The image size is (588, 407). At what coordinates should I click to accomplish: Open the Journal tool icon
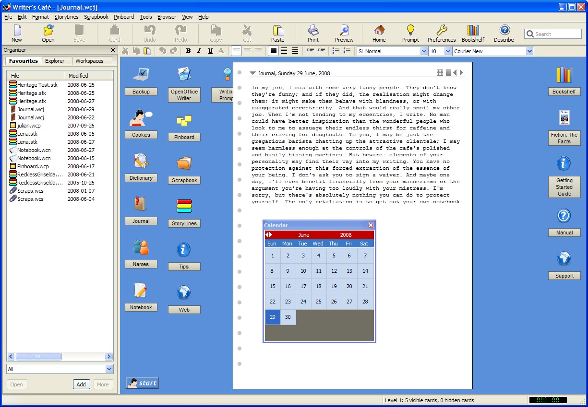[x=141, y=209]
